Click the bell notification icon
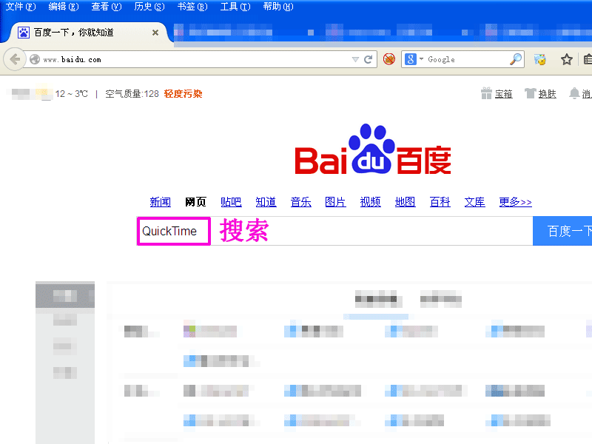This screenshot has height=444, width=592. click(574, 93)
